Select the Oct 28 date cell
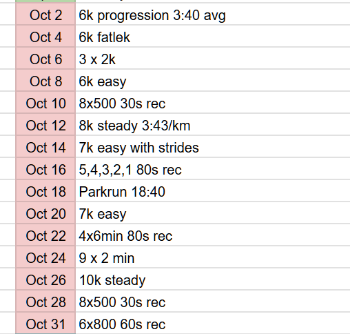The image size is (350, 334). (45, 301)
